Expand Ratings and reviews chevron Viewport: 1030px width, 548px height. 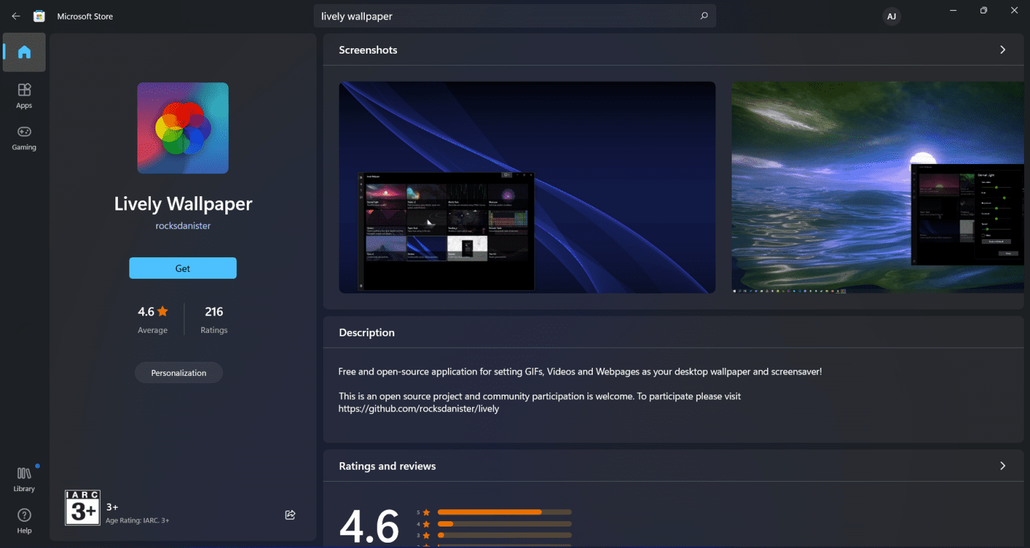1003,466
